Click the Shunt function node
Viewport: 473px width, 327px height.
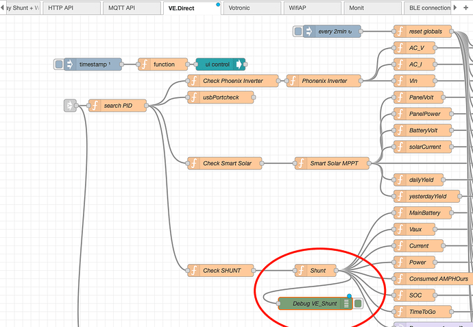(x=317, y=270)
